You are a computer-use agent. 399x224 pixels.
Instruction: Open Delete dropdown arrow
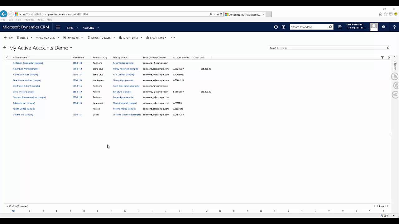click(x=31, y=38)
